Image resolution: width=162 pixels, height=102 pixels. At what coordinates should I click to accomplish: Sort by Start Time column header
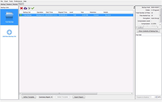click(51, 12)
